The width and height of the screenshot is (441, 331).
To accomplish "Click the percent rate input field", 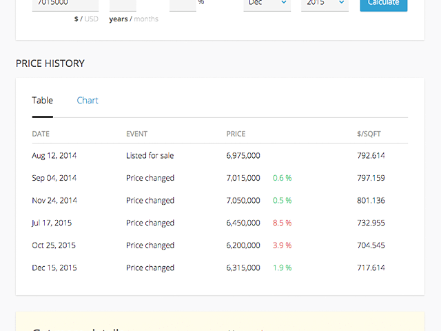I will click(x=183, y=5).
